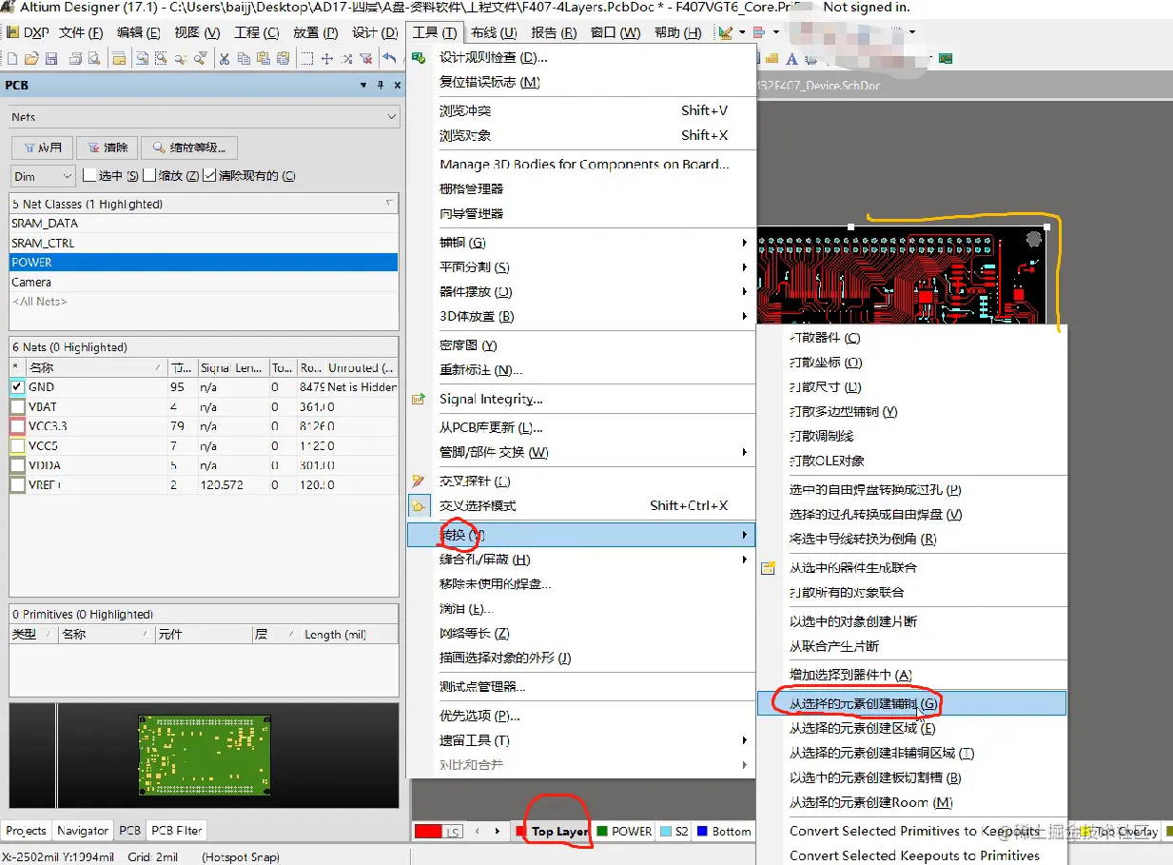Click the alignment tools icon in toolbar
This screenshot has height=865, width=1173.
pyautogui.click(x=759, y=32)
